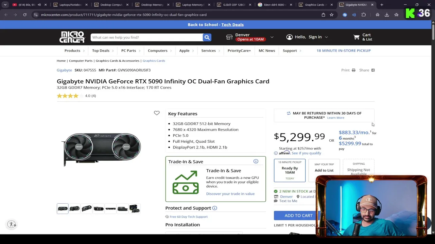Open Free 60 Day Tech Support link
Viewport: 435px width, 244px height.
pos(189,217)
